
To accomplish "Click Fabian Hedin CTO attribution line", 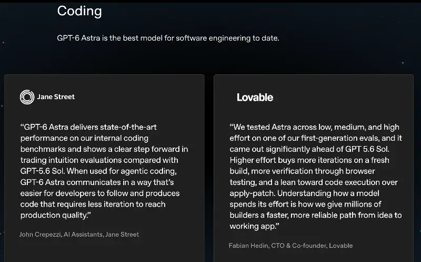I will point(291,246).
